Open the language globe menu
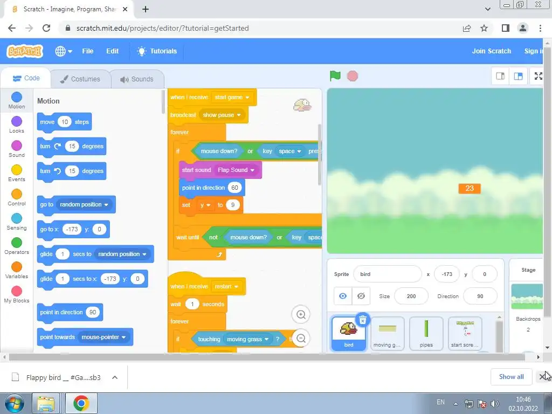 [x=64, y=51]
